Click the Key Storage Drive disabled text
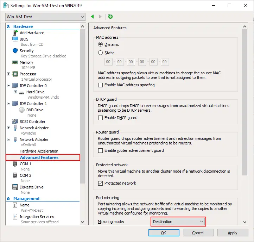This screenshot has width=254, height=242. click(43, 56)
